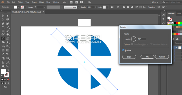This screenshot has height=95, width=182.
Task: Click the Angle input field
Action: click(x=141, y=39)
